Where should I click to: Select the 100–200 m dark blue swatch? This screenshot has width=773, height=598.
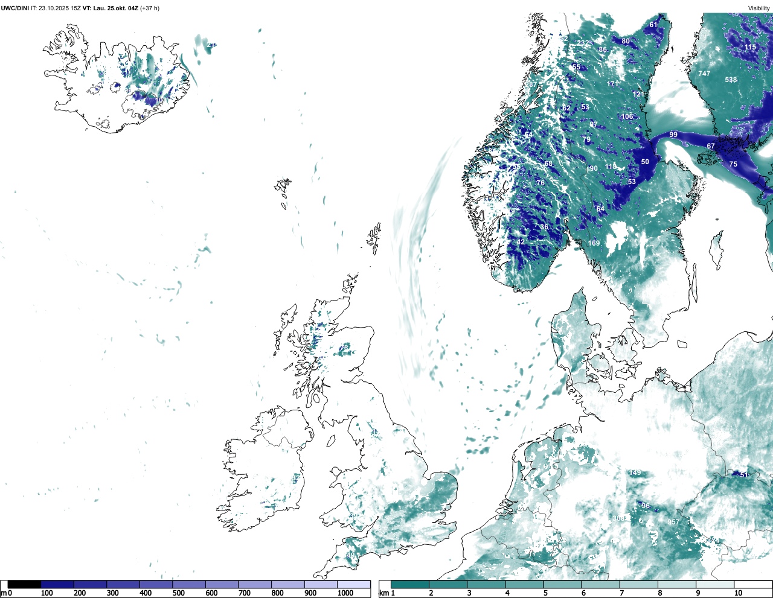point(57,584)
